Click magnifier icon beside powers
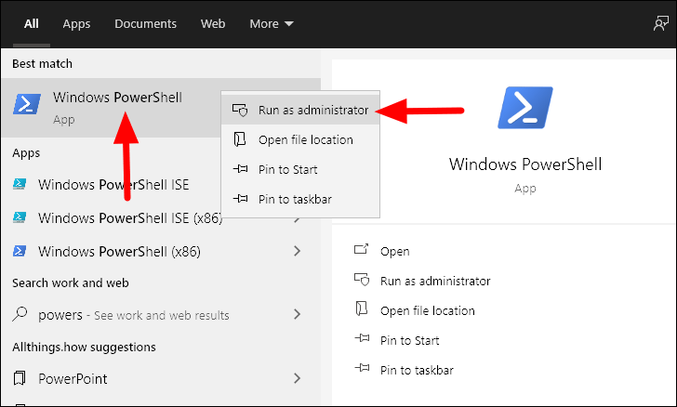The height and width of the screenshot is (407, 677). point(20,314)
